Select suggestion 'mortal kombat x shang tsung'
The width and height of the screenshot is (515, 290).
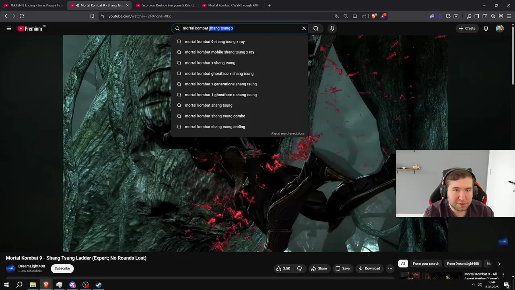click(240, 63)
